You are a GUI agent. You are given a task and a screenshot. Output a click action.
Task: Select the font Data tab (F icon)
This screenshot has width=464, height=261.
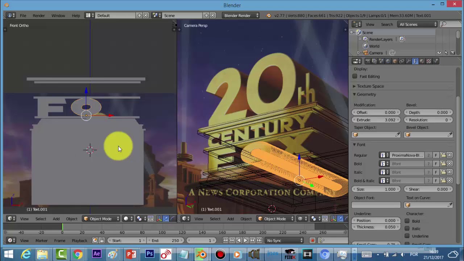(415, 61)
